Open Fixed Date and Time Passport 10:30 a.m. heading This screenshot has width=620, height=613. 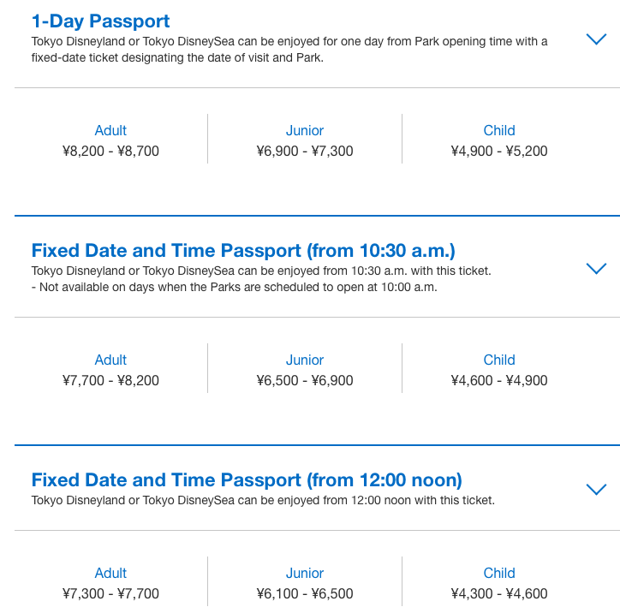point(243,251)
